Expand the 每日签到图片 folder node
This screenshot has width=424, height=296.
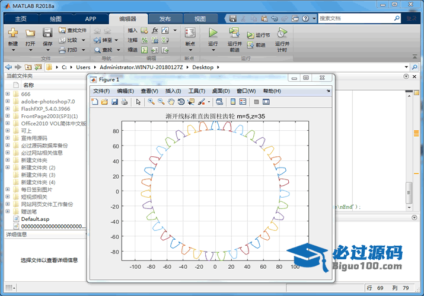click(8, 189)
